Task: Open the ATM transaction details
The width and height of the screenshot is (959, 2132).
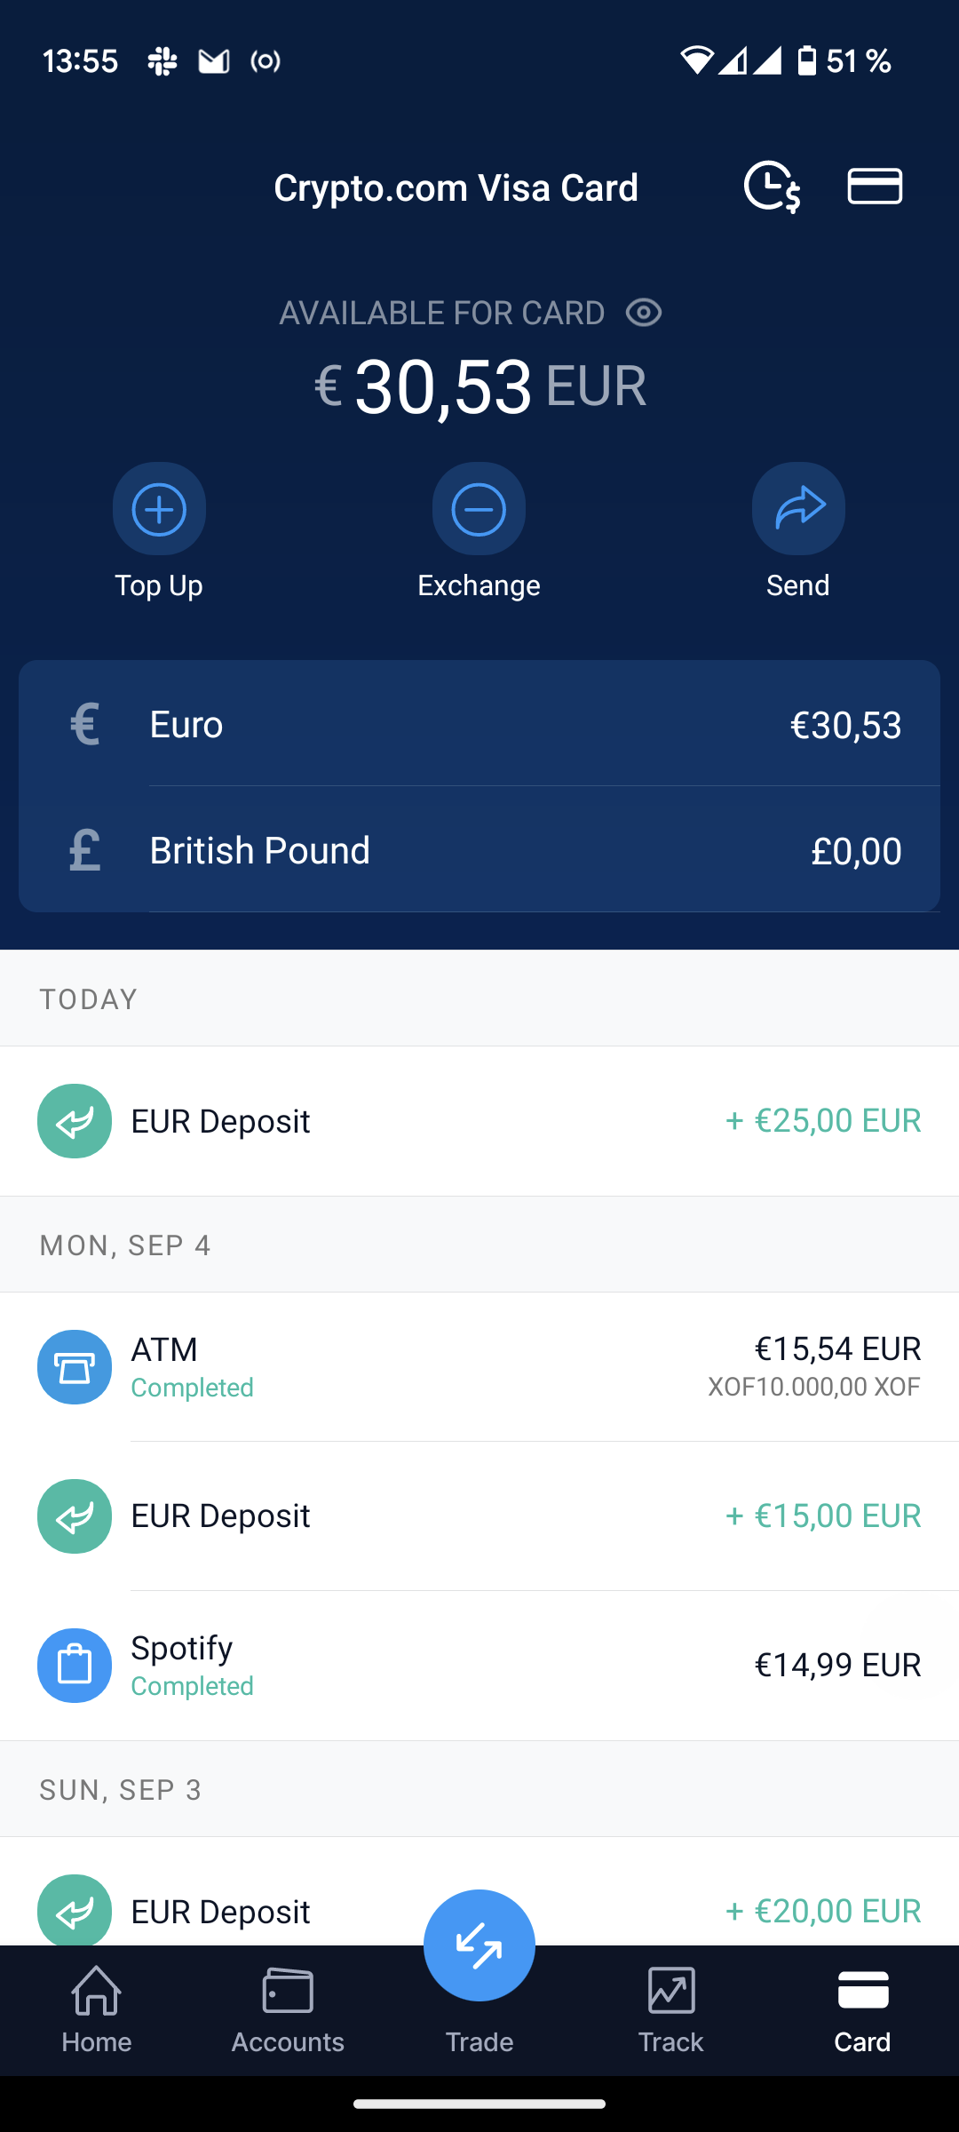Action: click(479, 1367)
